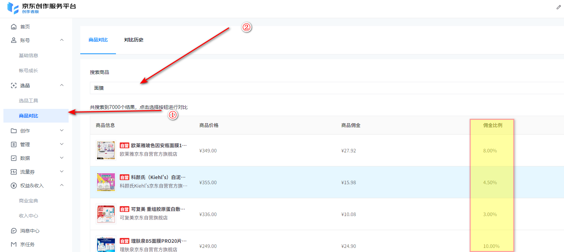Click the list icon beside 管理
The width and height of the screenshot is (564, 252).
click(x=14, y=144)
